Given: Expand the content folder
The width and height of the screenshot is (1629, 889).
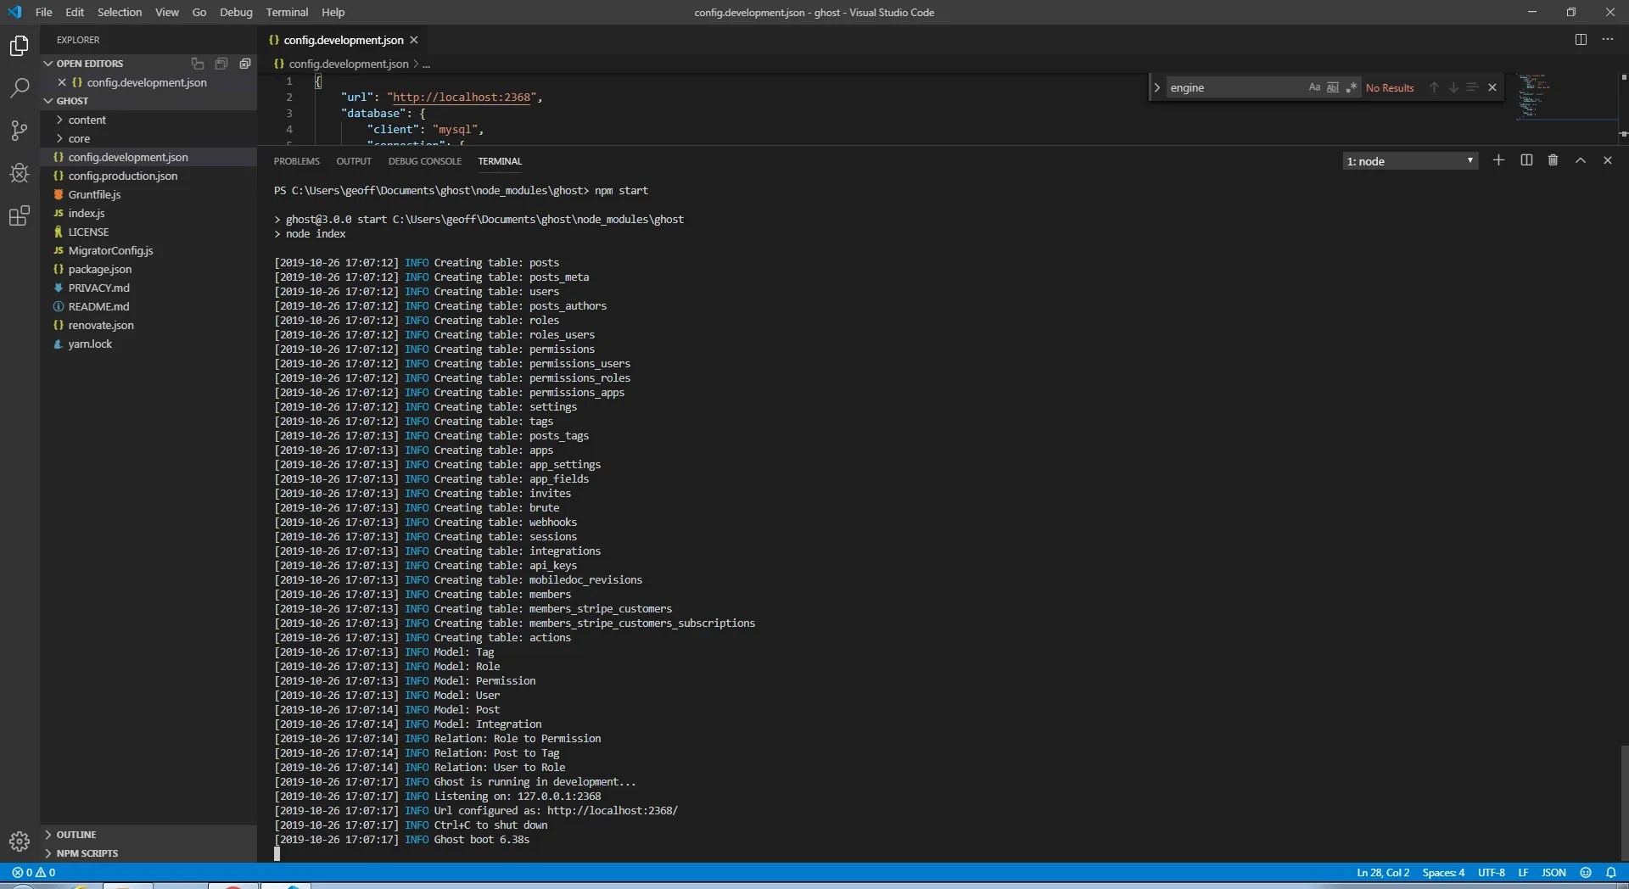Looking at the screenshot, I should click(x=87, y=120).
